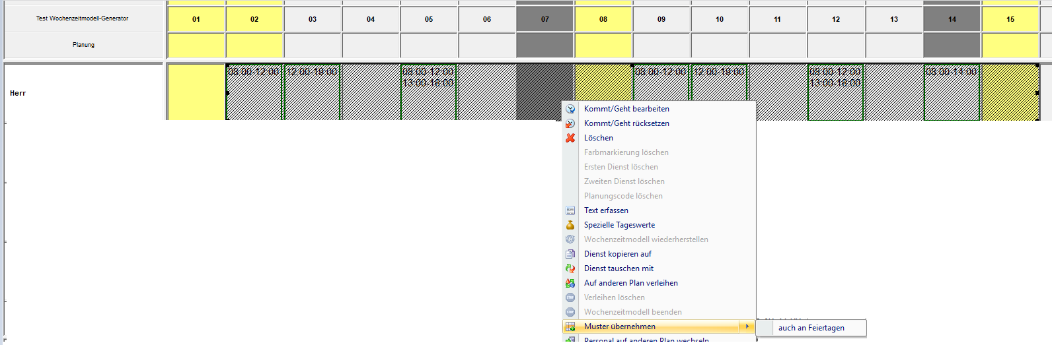Click the Auf anderen Plan verleihen icon

point(570,283)
